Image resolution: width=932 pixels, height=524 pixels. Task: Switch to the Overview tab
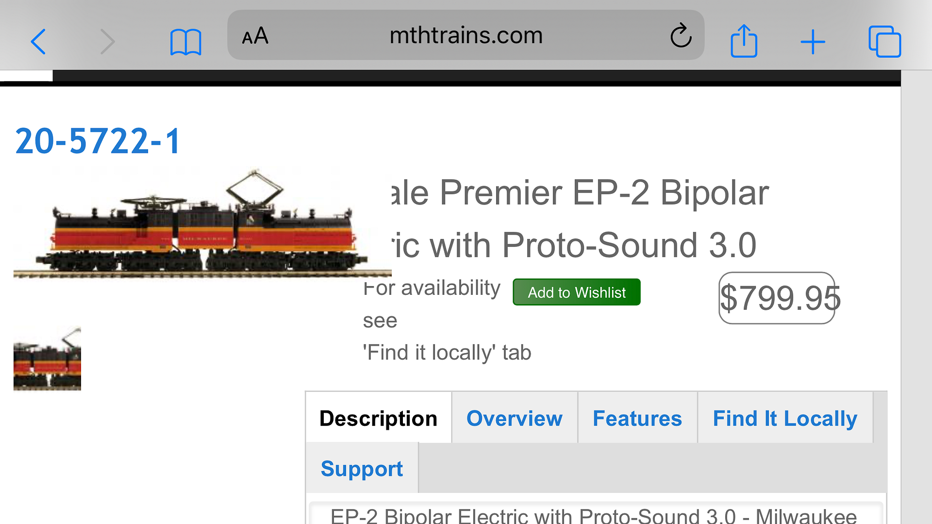point(514,418)
